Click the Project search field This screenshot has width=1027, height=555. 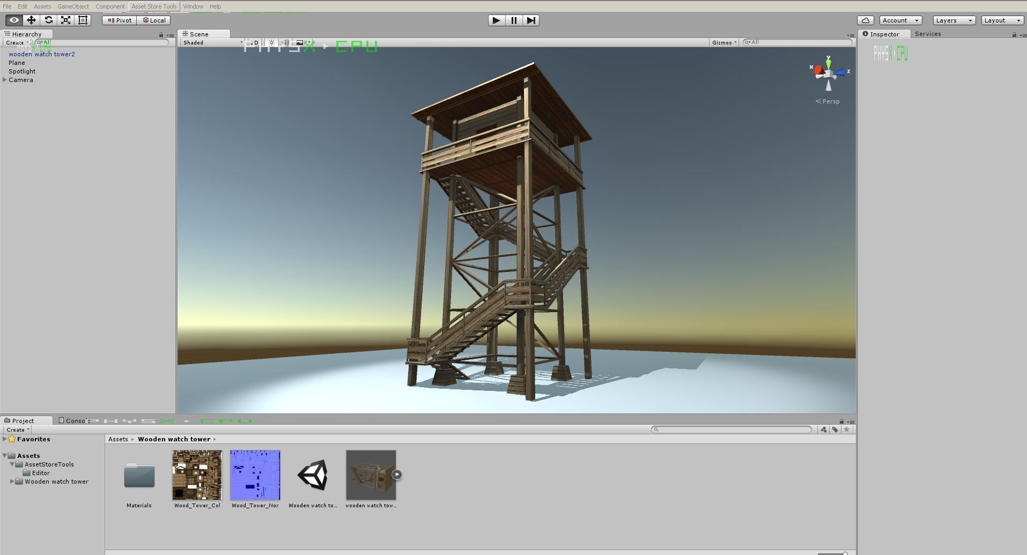click(x=732, y=430)
